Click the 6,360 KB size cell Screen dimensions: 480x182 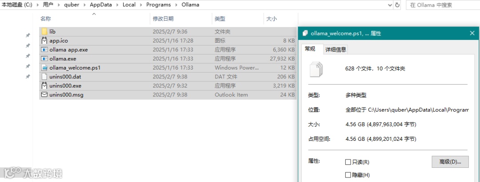click(284, 50)
